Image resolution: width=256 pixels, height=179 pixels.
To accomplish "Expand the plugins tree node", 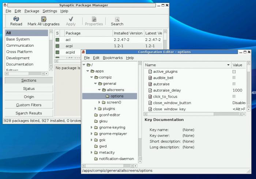I will coord(95,108).
